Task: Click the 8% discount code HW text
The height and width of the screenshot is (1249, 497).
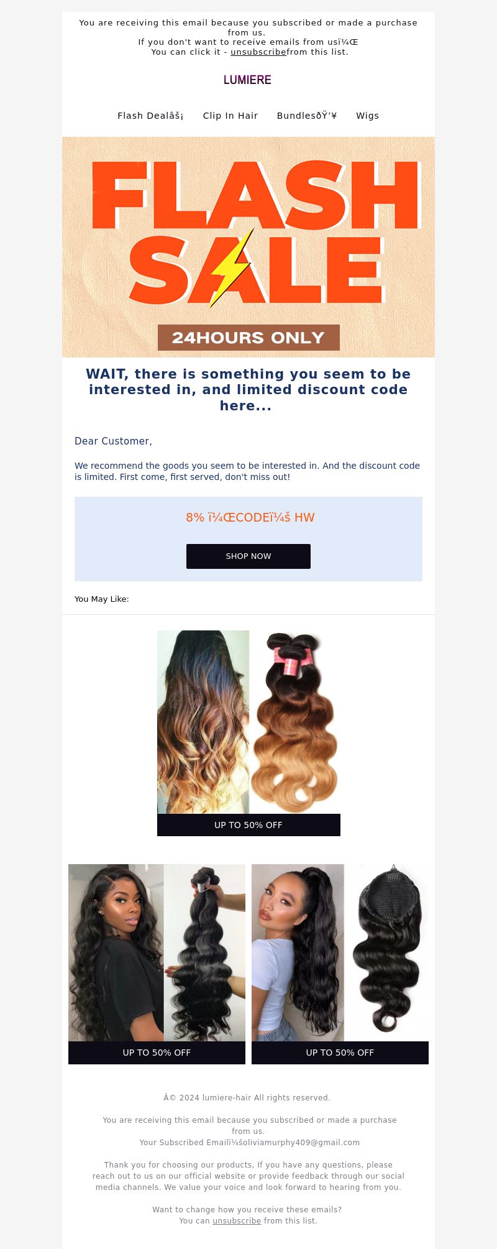Action: click(x=250, y=517)
